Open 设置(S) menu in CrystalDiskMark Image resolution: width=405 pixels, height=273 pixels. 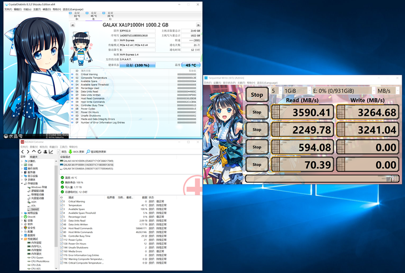217,83
